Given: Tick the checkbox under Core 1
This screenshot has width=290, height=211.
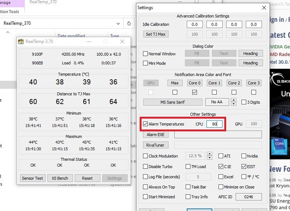Looking at the screenshot, I should pyautogui.click(x=214, y=92).
